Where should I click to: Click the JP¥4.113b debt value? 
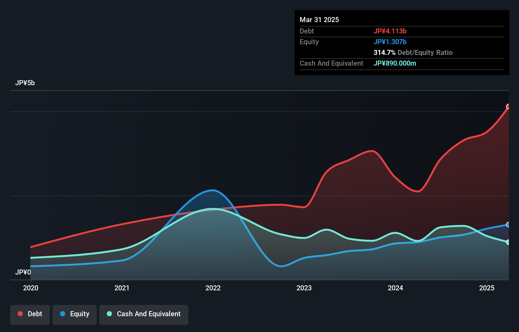390,31
